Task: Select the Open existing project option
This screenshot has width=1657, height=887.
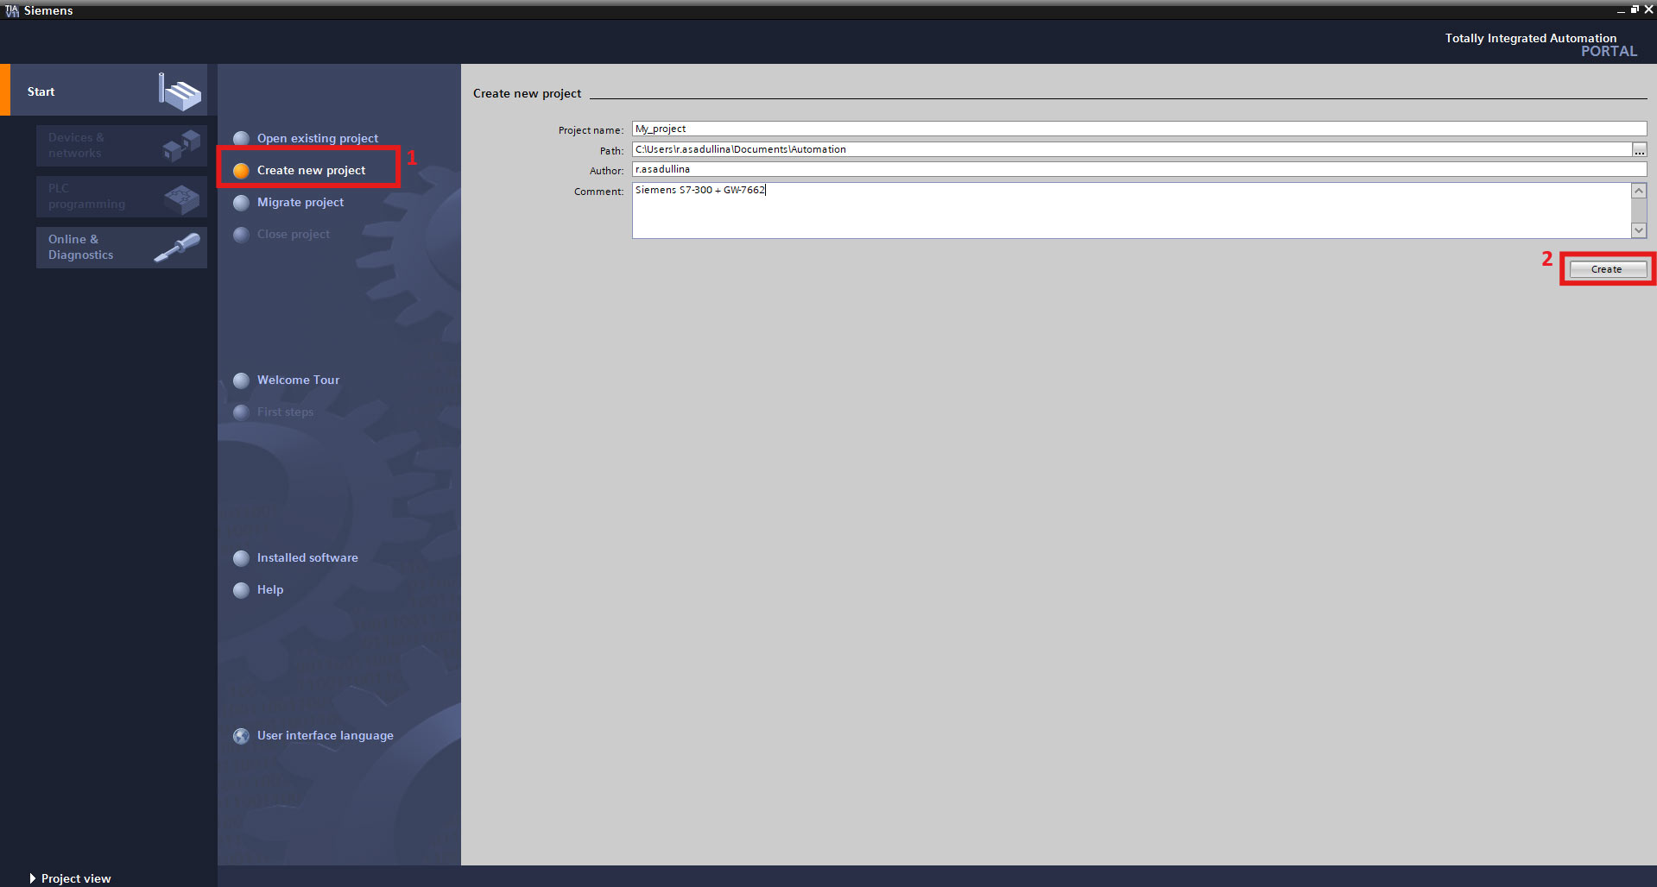Action: 317,139
